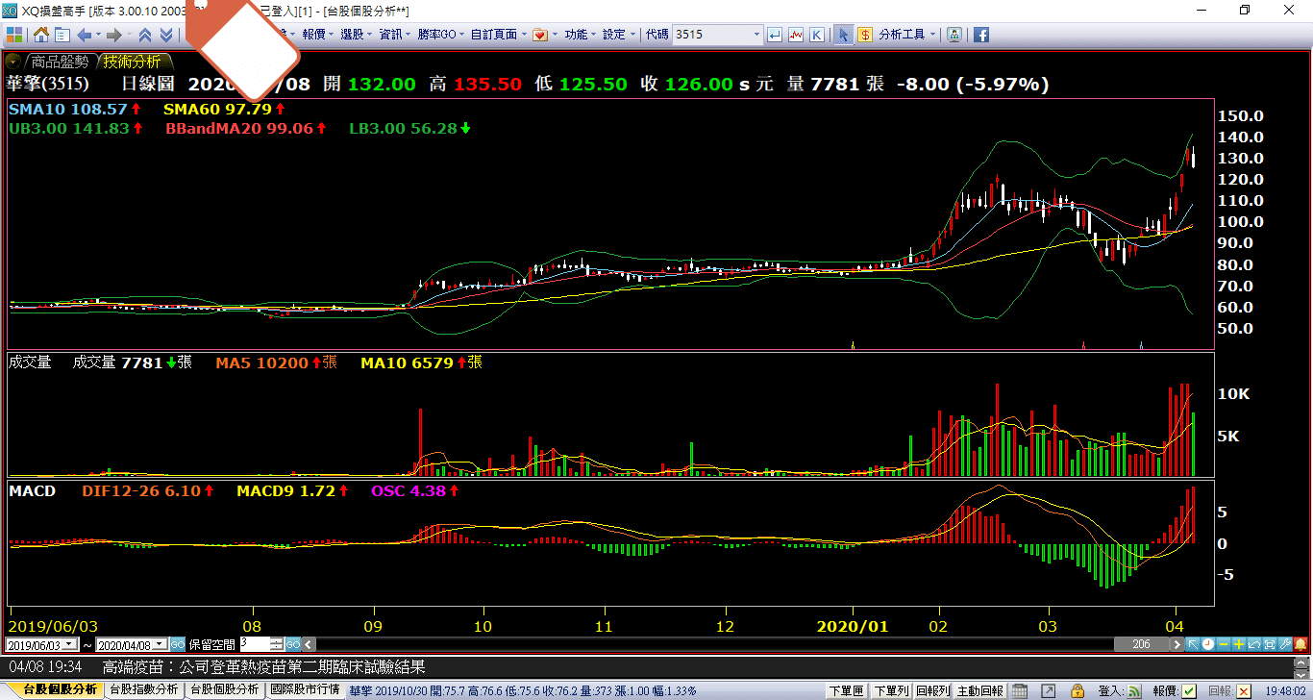The image size is (1313, 700).
Task: Click the dollar sign trade icon
Action: (x=865, y=35)
